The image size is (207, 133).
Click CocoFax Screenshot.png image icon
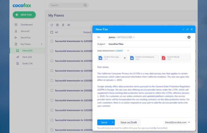pos(132,58)
